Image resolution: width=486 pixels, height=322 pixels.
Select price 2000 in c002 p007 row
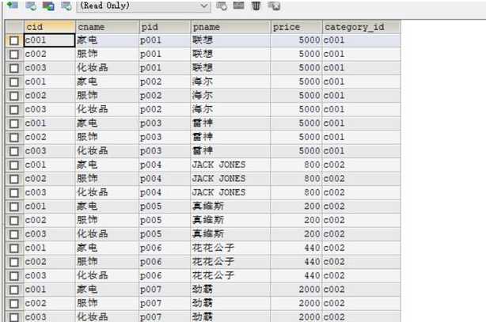pos(296,303)
